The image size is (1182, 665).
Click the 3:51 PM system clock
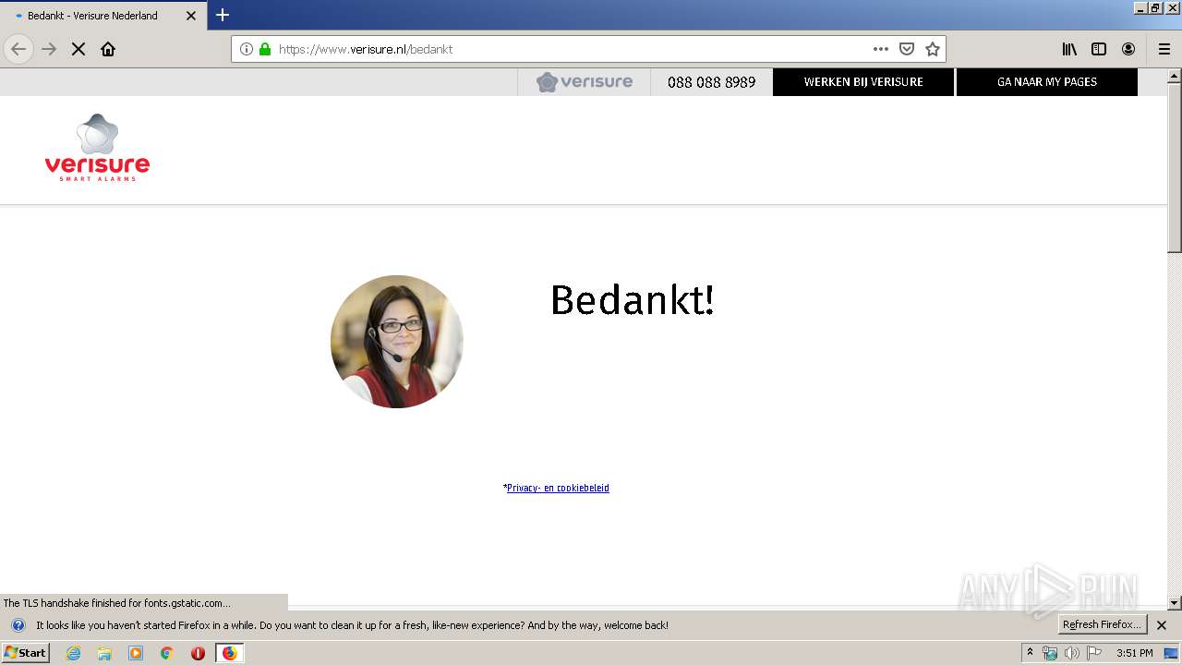tap(1135, 653)
